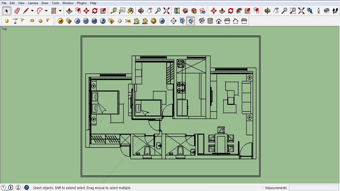Start V-Ray render with R button
This screenshot has width=340, height=191.
[77, 21]
